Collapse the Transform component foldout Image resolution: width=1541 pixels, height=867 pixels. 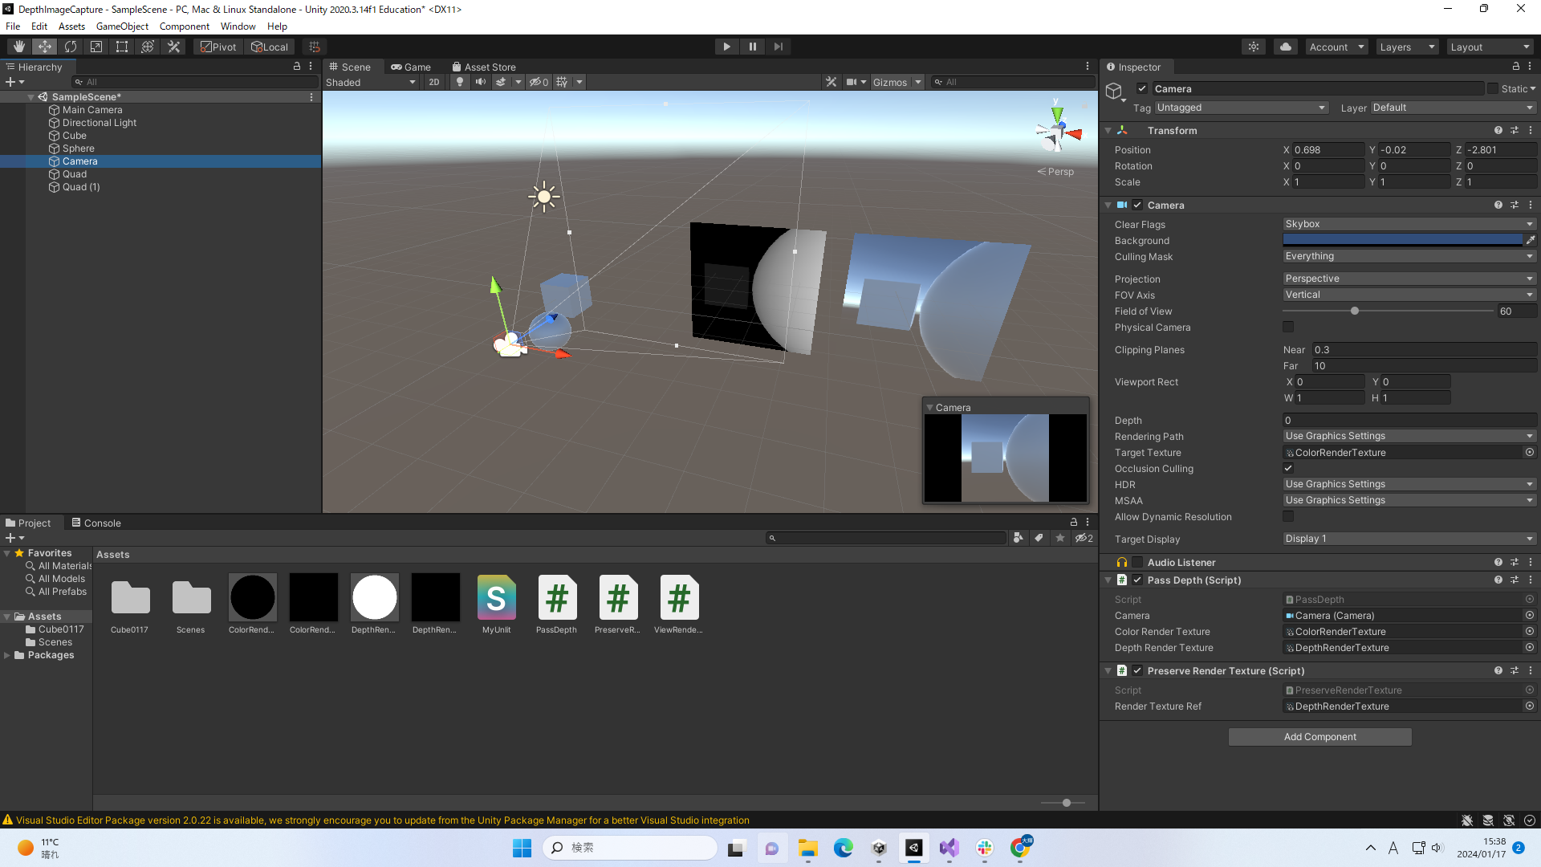1108,130
